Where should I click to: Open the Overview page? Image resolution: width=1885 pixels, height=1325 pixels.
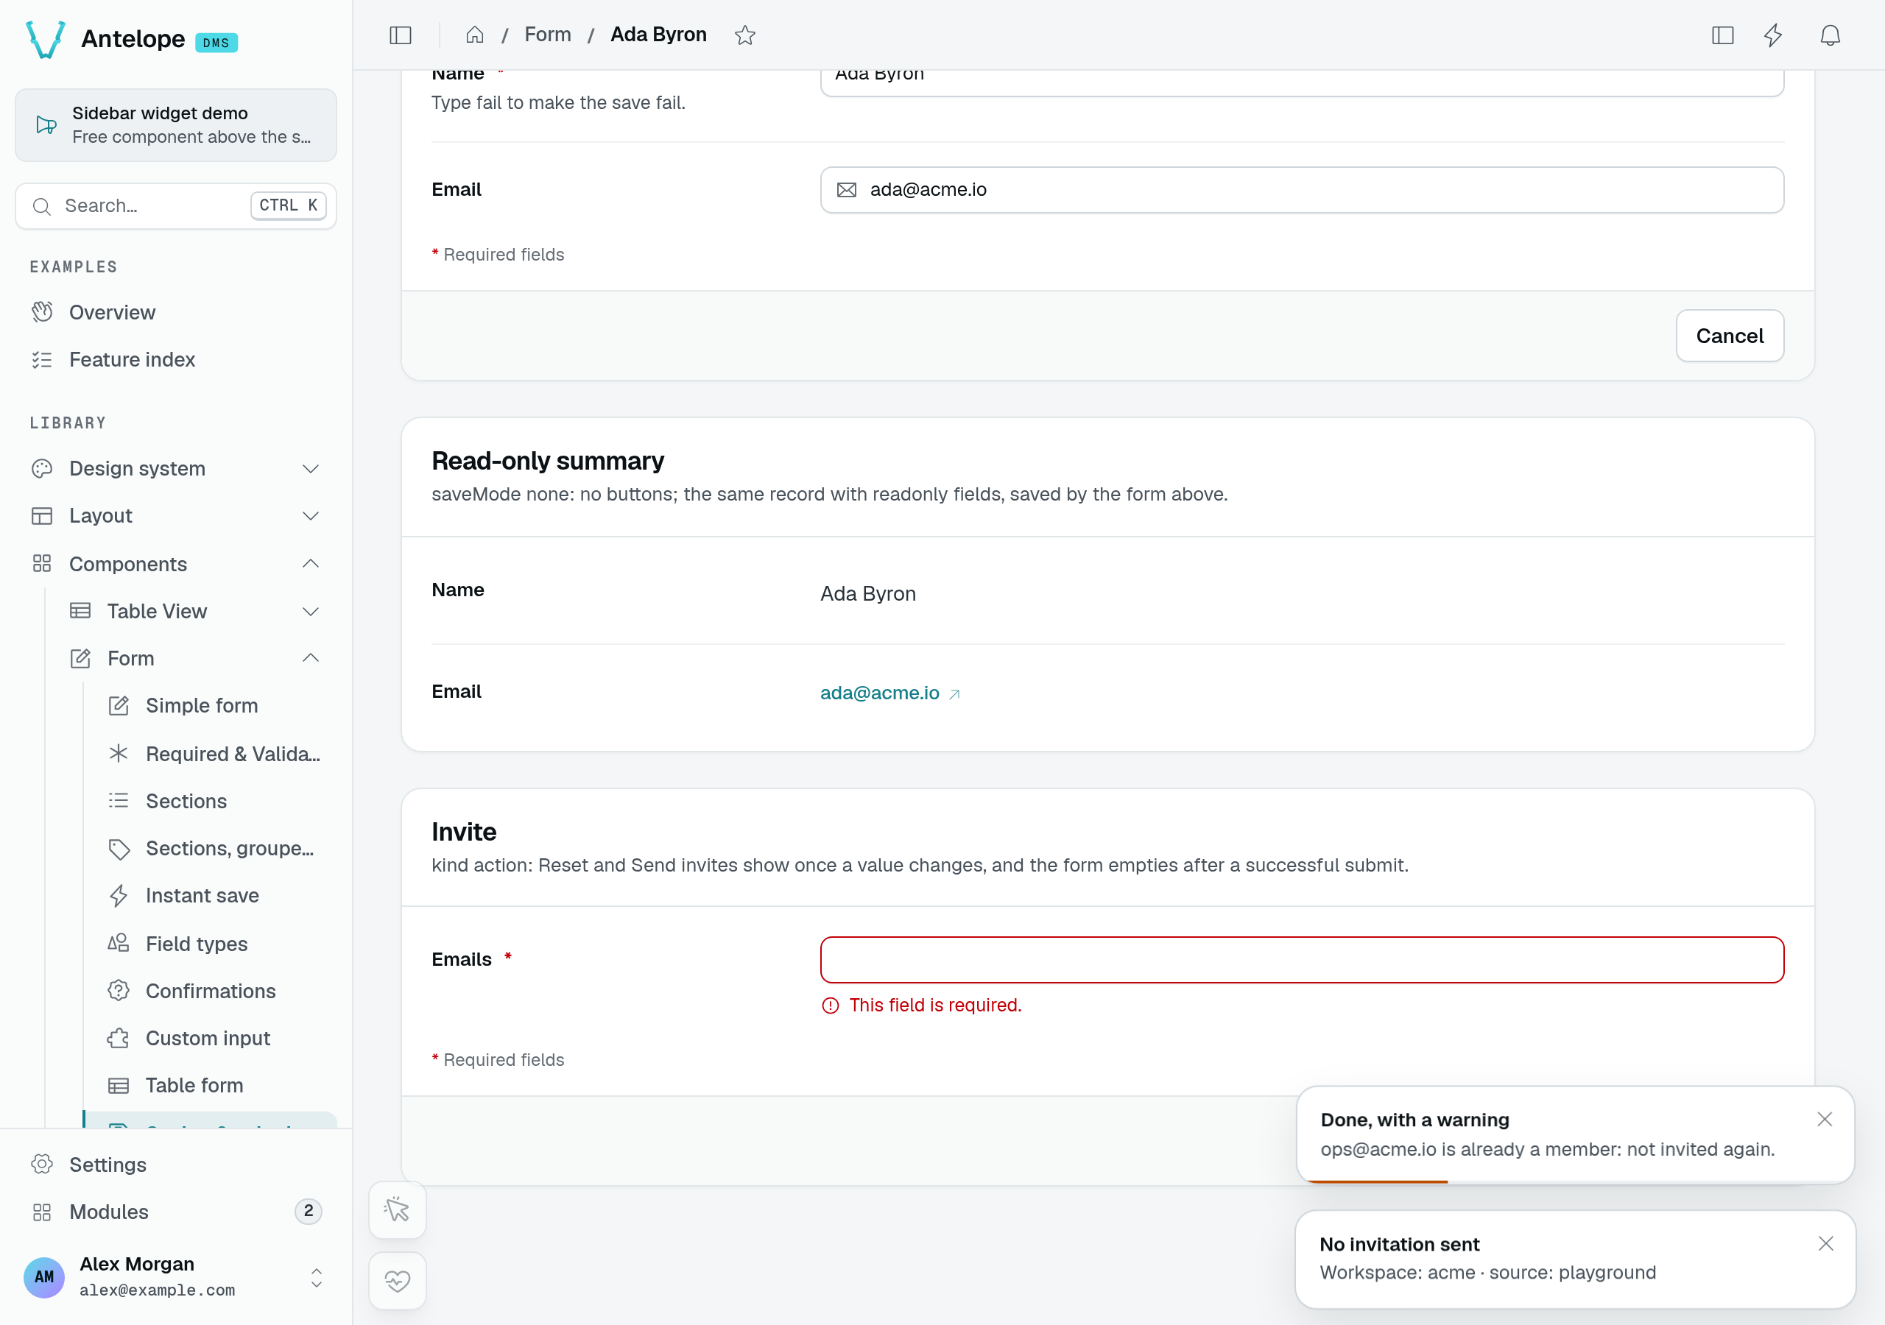(176, 312)
